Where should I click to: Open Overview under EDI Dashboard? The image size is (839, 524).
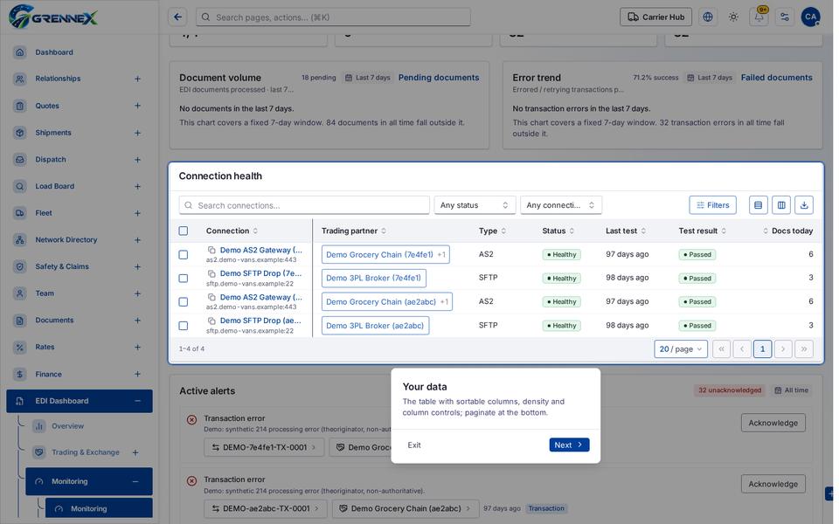(67, 426)
